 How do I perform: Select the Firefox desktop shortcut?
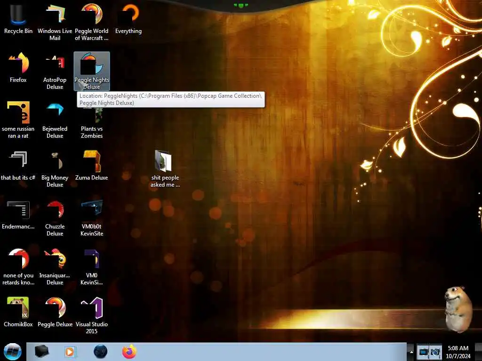(x=18, y=68)
